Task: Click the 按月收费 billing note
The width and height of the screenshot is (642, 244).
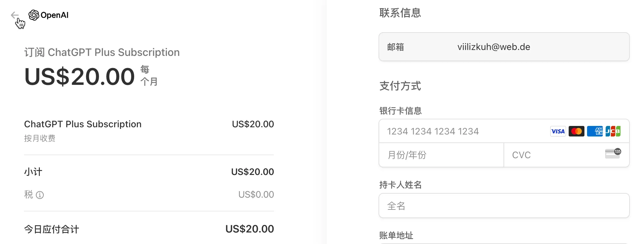Action: coord(40,138)
